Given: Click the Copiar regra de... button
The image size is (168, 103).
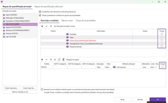Looking at the screenshot, I should coord(29,88).
